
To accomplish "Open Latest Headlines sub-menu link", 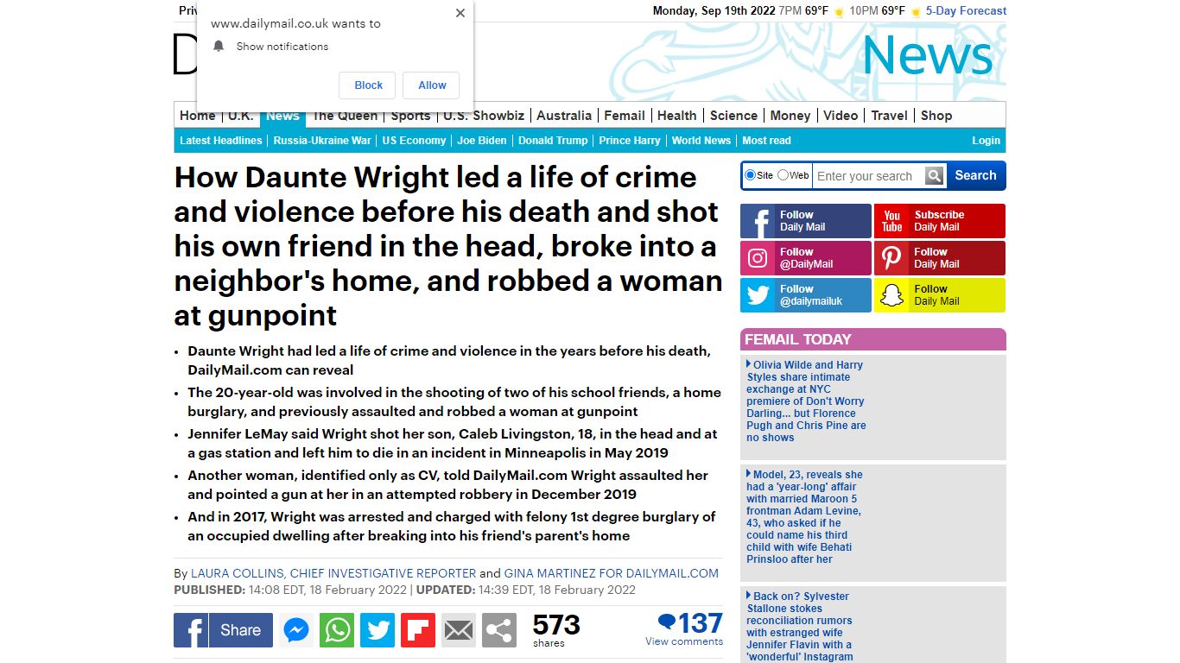I will 220,141.
